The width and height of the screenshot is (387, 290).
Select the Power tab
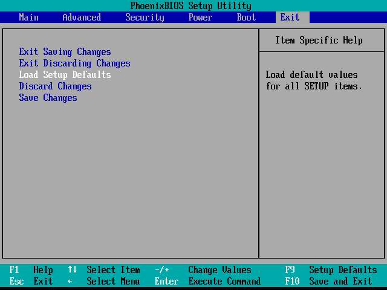(x=200, y=17)
